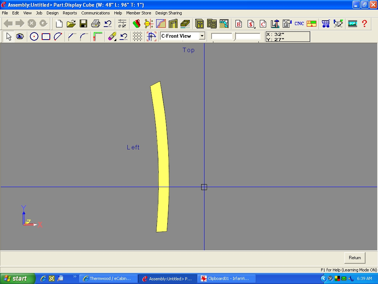Open the C report page icon
Viewport: 378px width, 284px height.
(263, 24)
